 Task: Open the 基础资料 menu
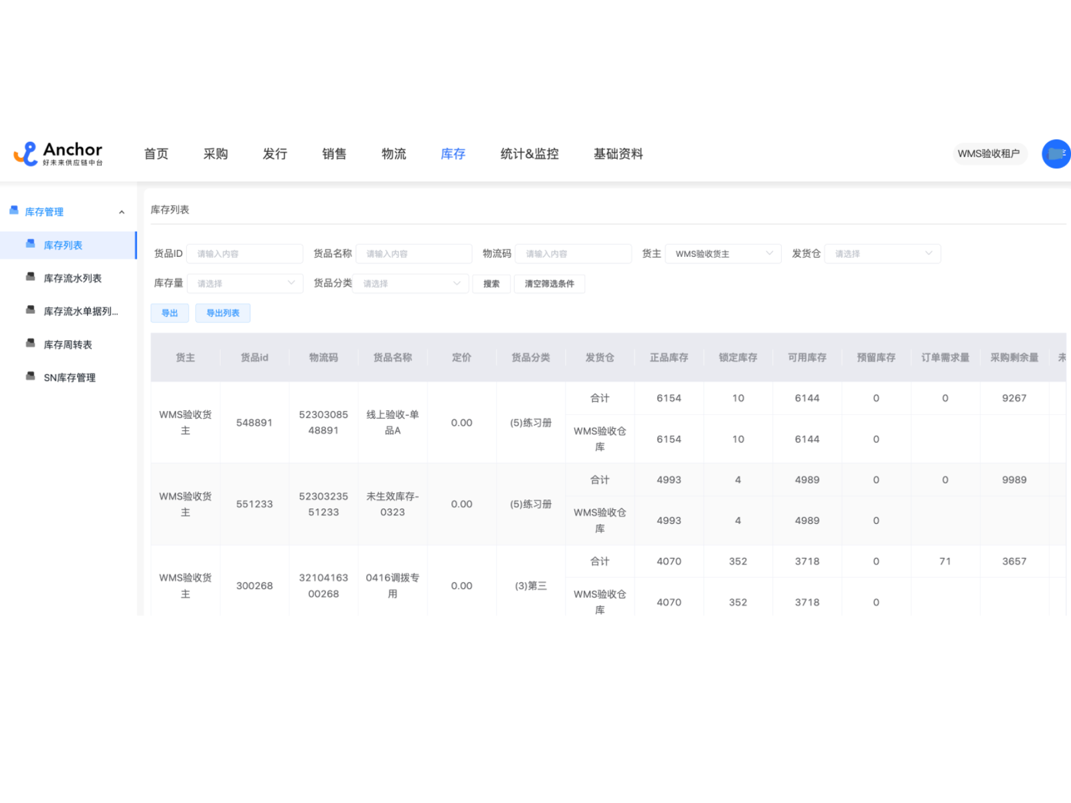619,154
